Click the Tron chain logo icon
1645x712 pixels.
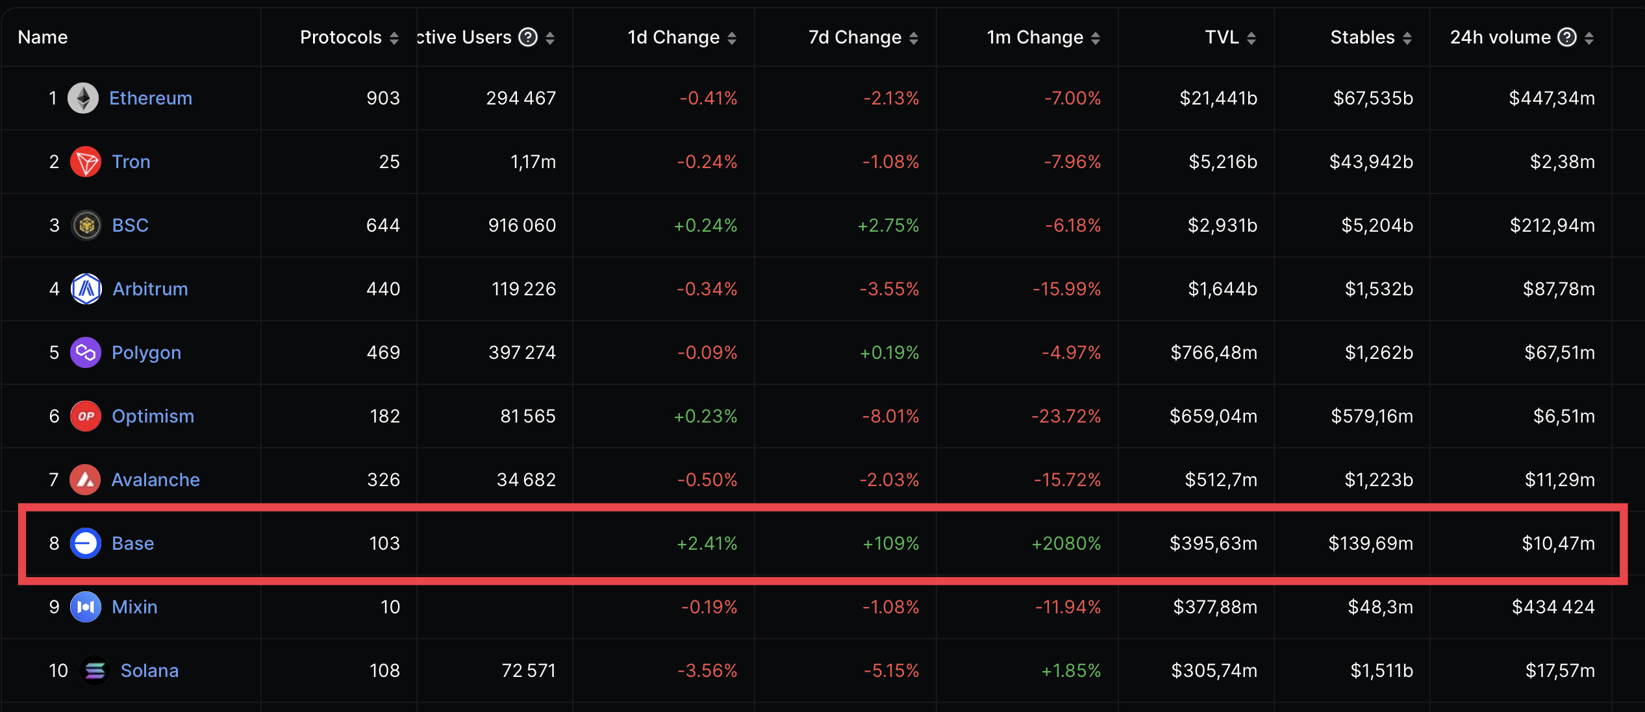(86, 162)
